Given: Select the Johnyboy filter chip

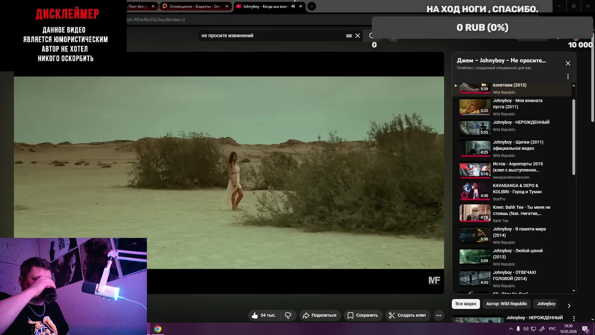Looking at the screenshot, I should click(x=546, y=304).
